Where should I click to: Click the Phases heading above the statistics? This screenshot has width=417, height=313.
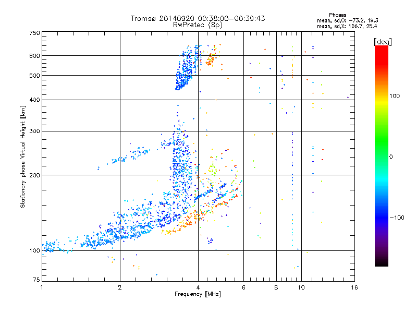tap(337, 15)
